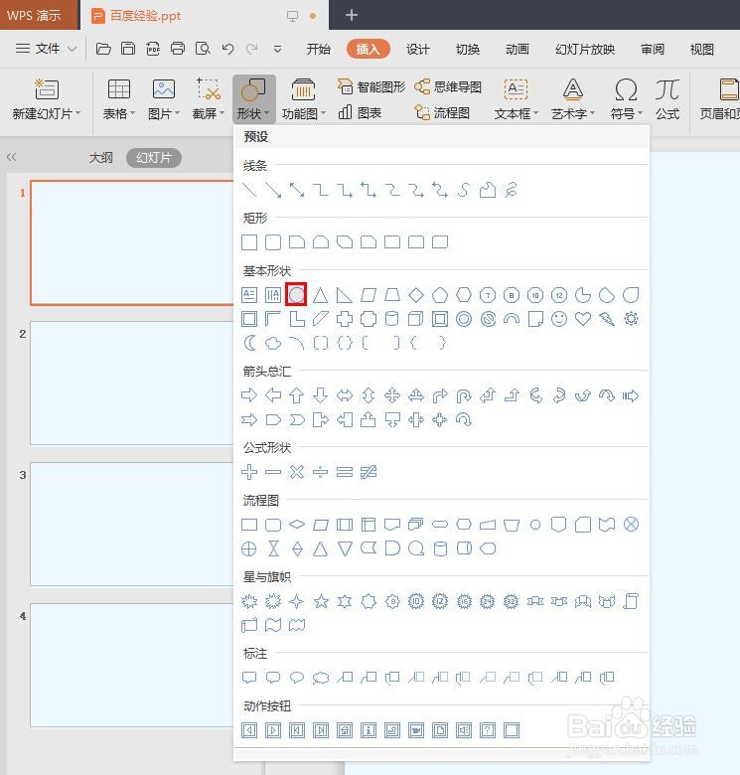Screen dimensions: 740x775
Task: Select the rounded rectangle shape
Action: [x=273, y=242]
